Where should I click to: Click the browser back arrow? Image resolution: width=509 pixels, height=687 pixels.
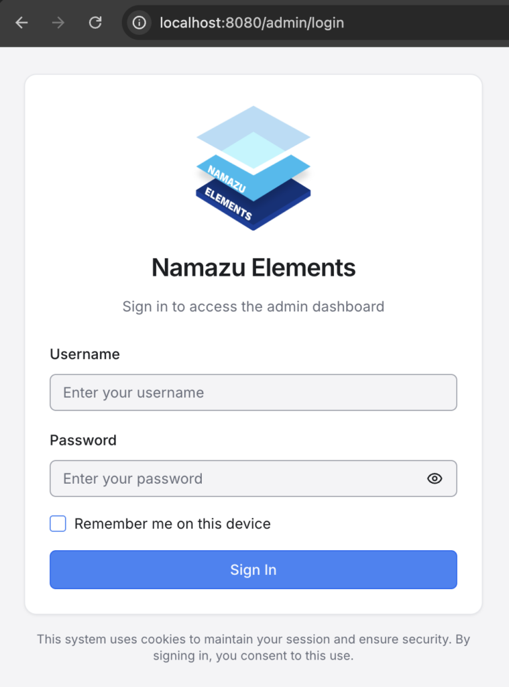[x=22, y=23]
